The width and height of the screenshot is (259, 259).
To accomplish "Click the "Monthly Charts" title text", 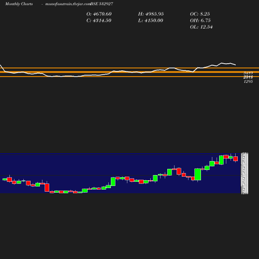I will coord(19,4).
